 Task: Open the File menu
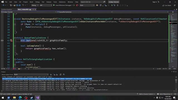click(6, 2)
